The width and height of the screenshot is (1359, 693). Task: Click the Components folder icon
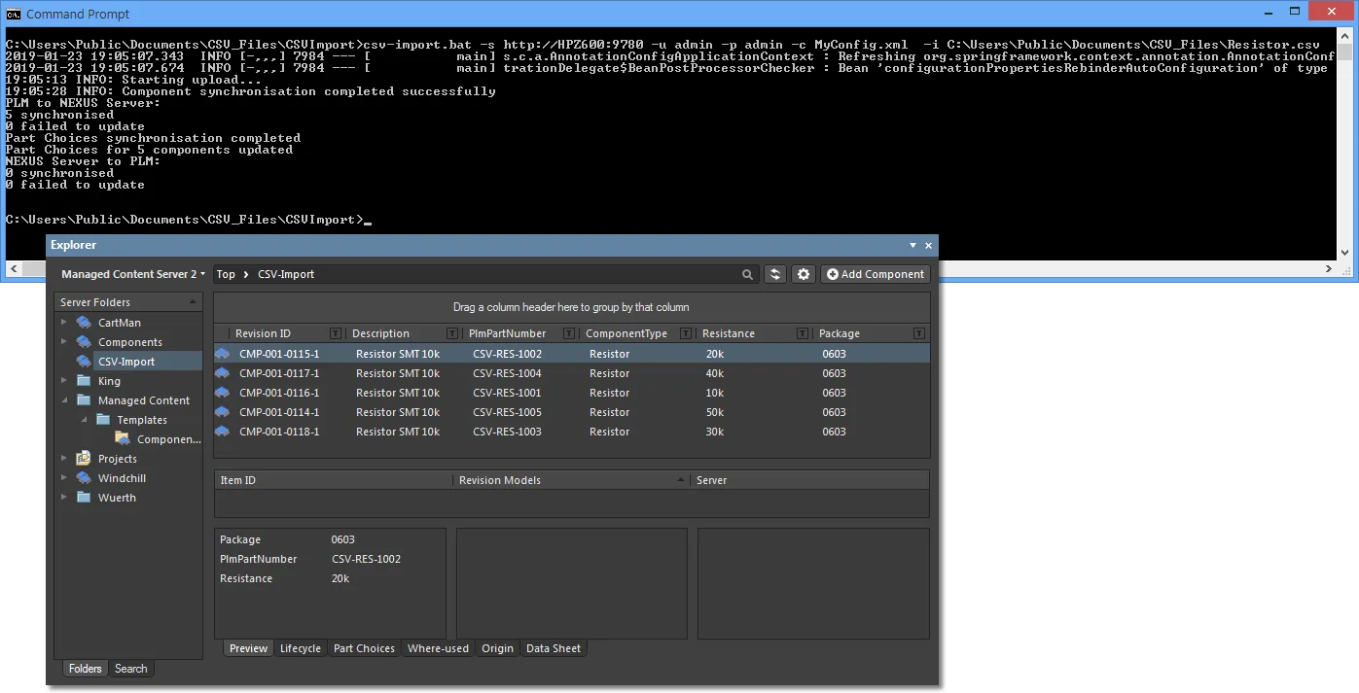(x=83, y=342)
